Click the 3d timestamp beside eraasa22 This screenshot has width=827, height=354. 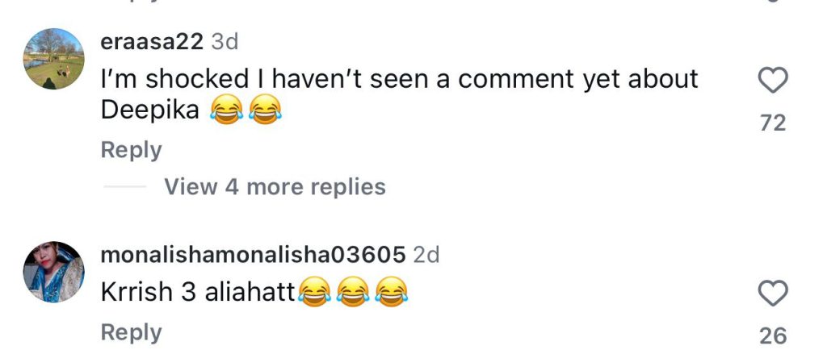225,42
